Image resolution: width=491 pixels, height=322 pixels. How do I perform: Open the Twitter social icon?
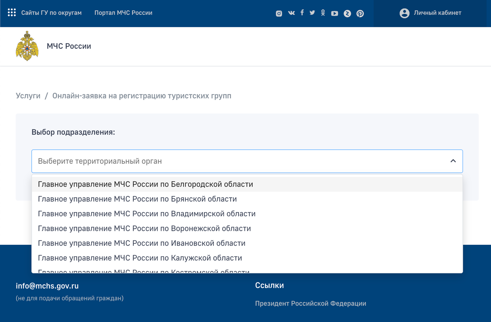pyautogui.click(x=312, y=13)
